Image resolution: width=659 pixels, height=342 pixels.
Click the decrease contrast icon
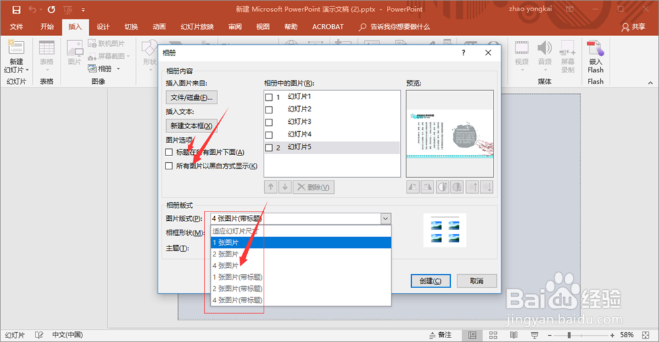(457, 187)
